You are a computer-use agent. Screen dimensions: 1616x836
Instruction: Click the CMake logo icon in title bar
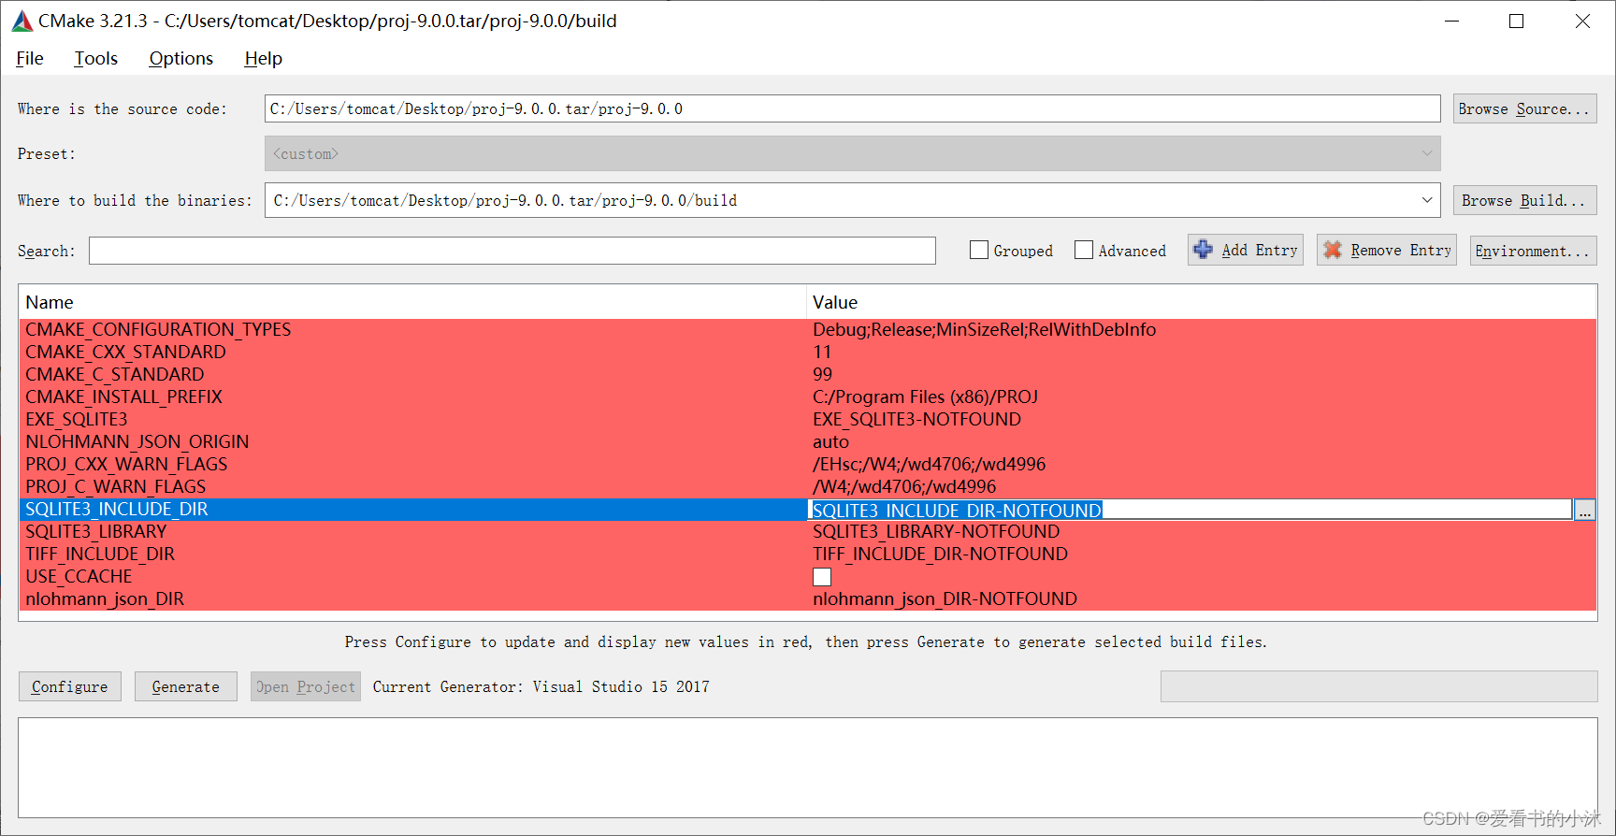coord(22,21)
